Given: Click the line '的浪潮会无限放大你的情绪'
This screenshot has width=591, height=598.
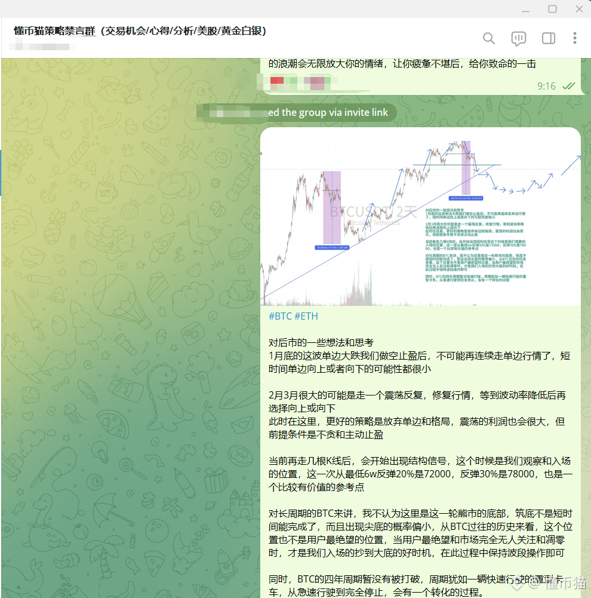Looking at the screenshot, I should point(402,64).
